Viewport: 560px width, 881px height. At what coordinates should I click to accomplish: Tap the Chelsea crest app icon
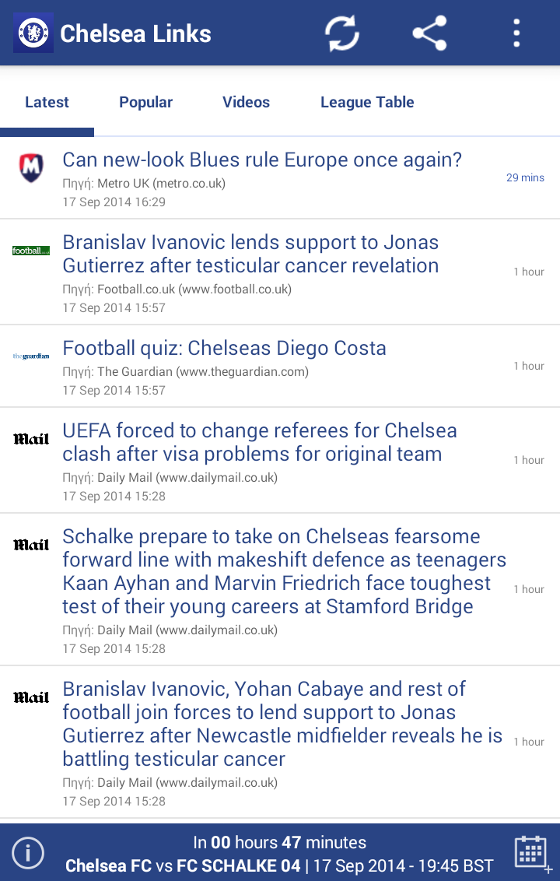pos(33,33)
